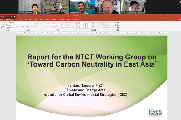This screenshot has height=120, width=181.
Task: Open the Layout dropdown in Slides group
Action: (10, 22)
